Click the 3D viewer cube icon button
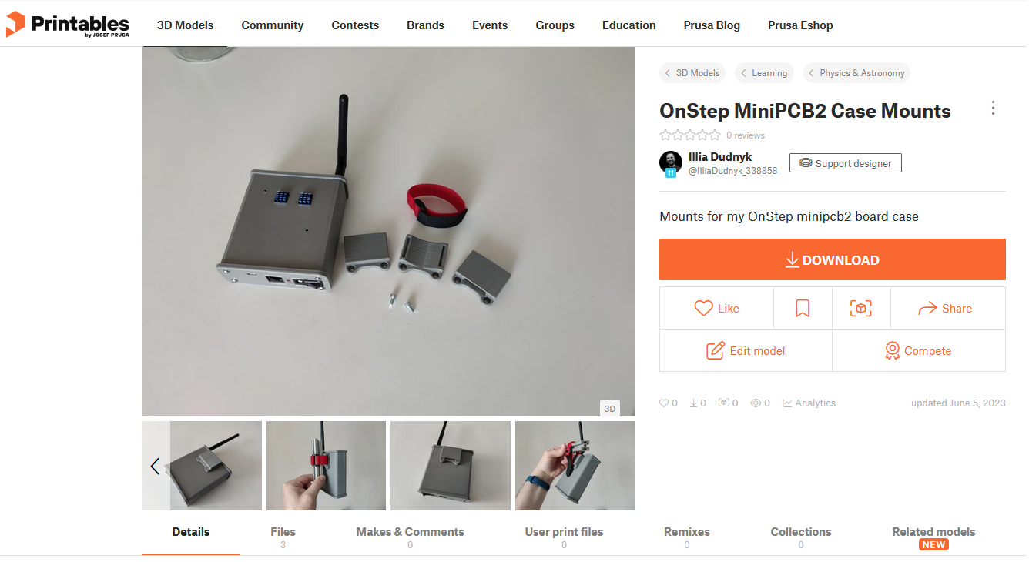The height and width of the screenshot is (562, 1029). click(861, 309)
